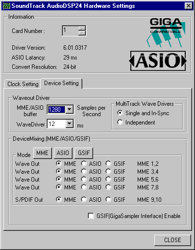Set MME 3,4 Wave Out to MME
Image resolution: width=195 pixels, height=250 pixels.
(59, 171)
